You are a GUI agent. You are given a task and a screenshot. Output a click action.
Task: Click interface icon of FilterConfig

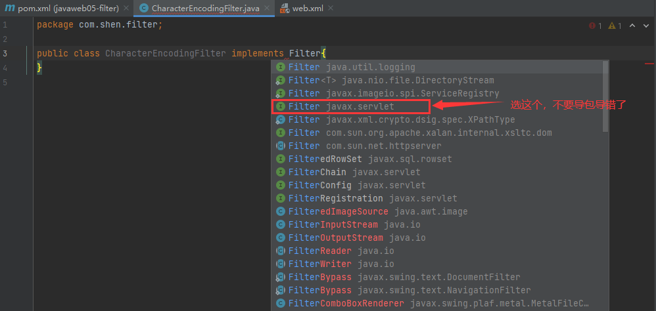click(281, 185)
